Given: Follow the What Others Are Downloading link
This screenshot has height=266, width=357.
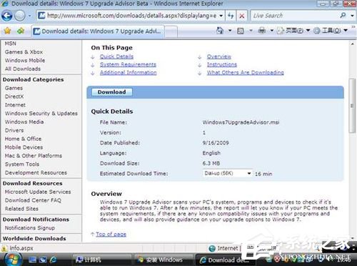Looking at the screenshot, I should [245, 72].
